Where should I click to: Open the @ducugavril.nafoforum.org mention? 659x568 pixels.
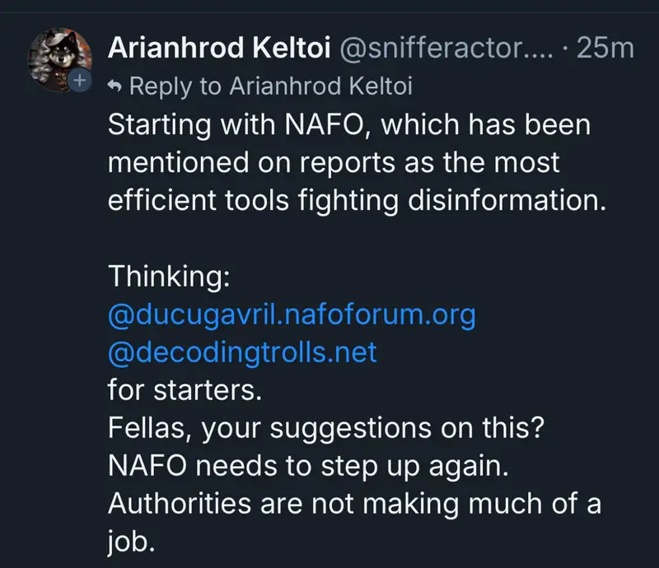coord(292,316)
